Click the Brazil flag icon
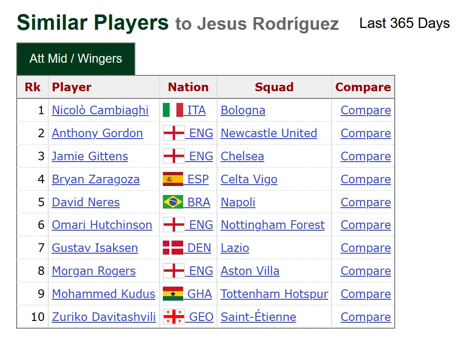This screenshot has height=339, width=457. point(173,202)
